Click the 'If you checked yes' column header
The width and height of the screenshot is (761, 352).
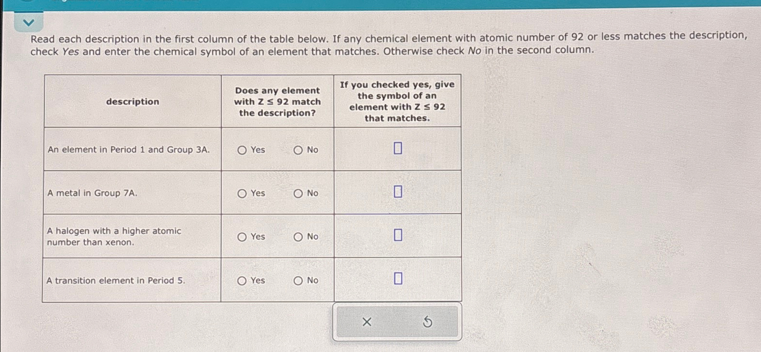397,101
